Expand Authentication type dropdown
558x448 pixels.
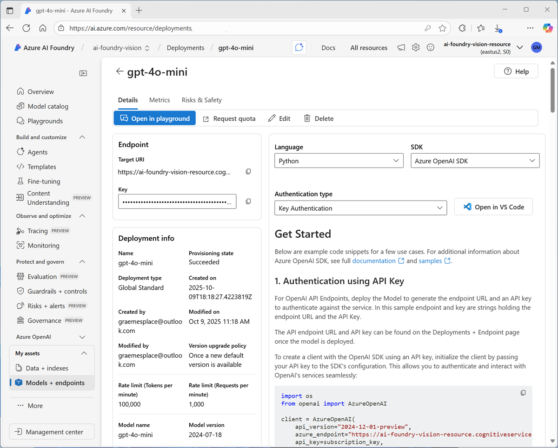point(360,208)
